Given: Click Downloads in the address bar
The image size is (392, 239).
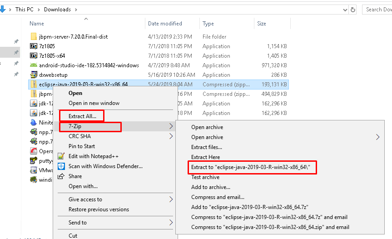Looking at the screenshot, I should click(57, 10).
